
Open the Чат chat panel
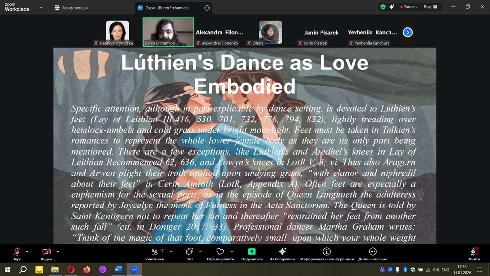[189, 253]
